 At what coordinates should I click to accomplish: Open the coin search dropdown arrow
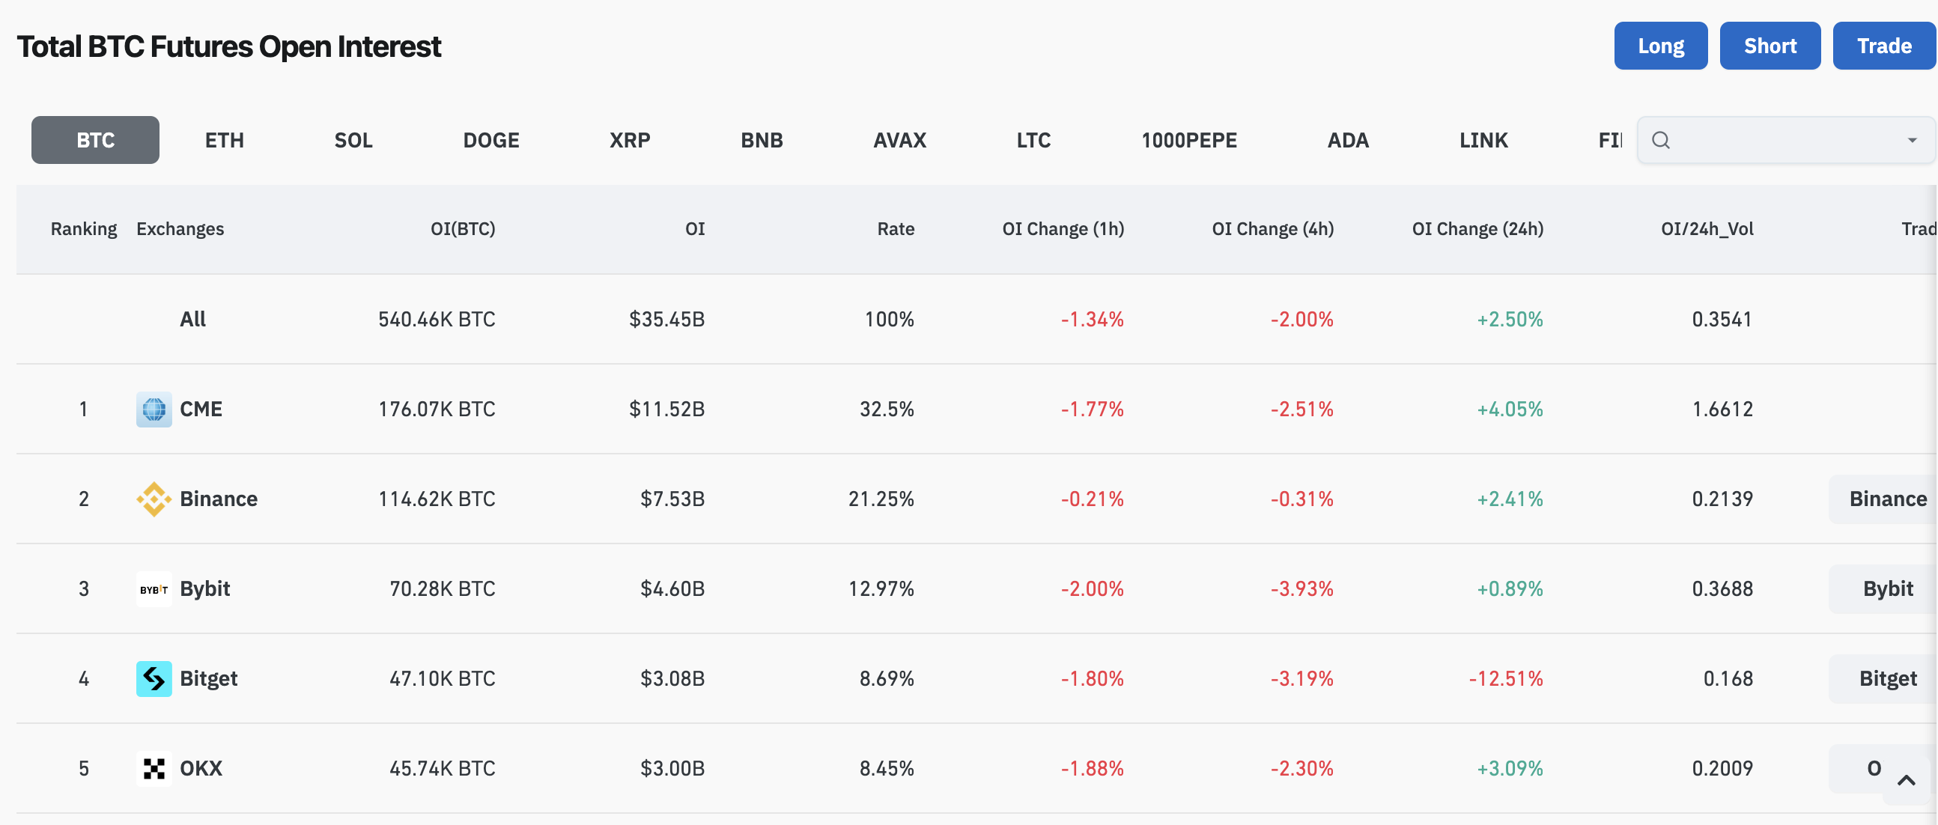pyautogui.click(x=1912, y=140)
